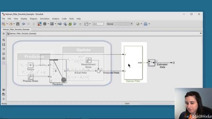Image resolution: width=212 pixels, height=119 pixels.
Task: Select the Pendulum subsystem block
Action: click(58, 71)
